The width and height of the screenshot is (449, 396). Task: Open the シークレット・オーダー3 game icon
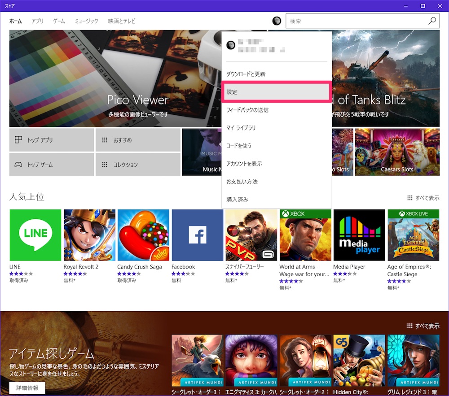[x=197, y=361]
